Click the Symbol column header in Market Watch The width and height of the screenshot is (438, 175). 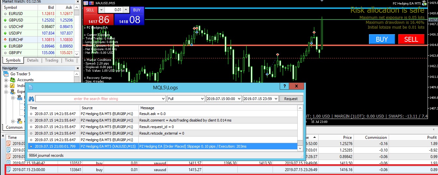[x=21, y=7]
